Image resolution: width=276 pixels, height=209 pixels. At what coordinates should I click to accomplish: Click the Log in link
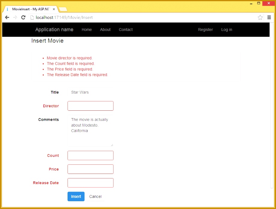(226, 29)
